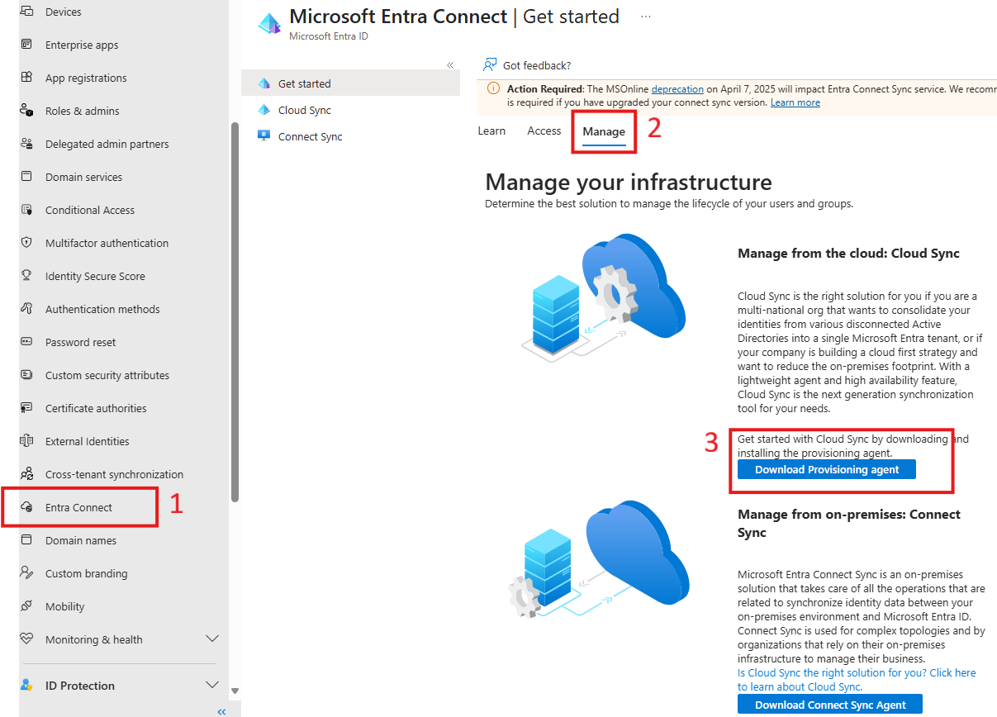Open the more options ellipsis menu
Viewport: 997px width, 717px height.
(x=645, y=16)
